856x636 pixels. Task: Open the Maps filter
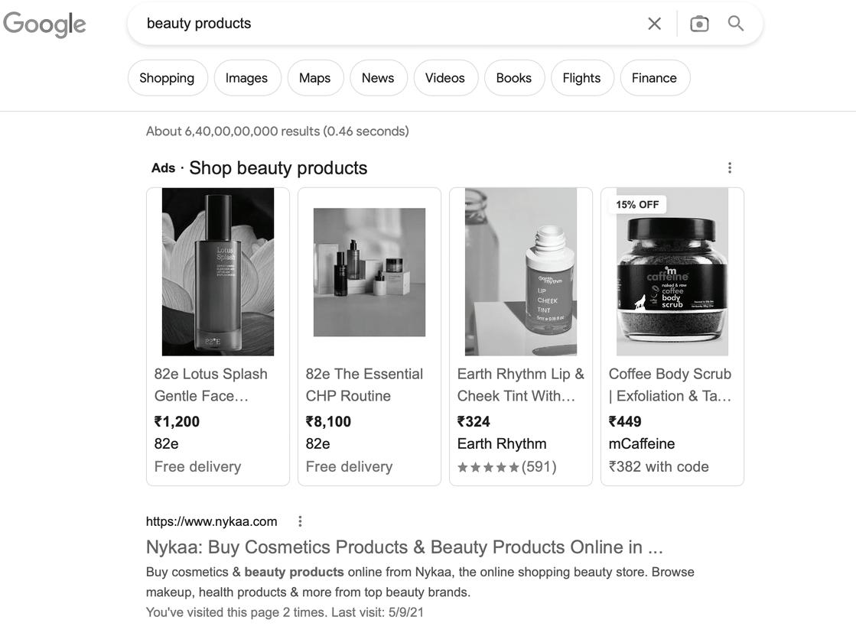click(x=315, y=78)
